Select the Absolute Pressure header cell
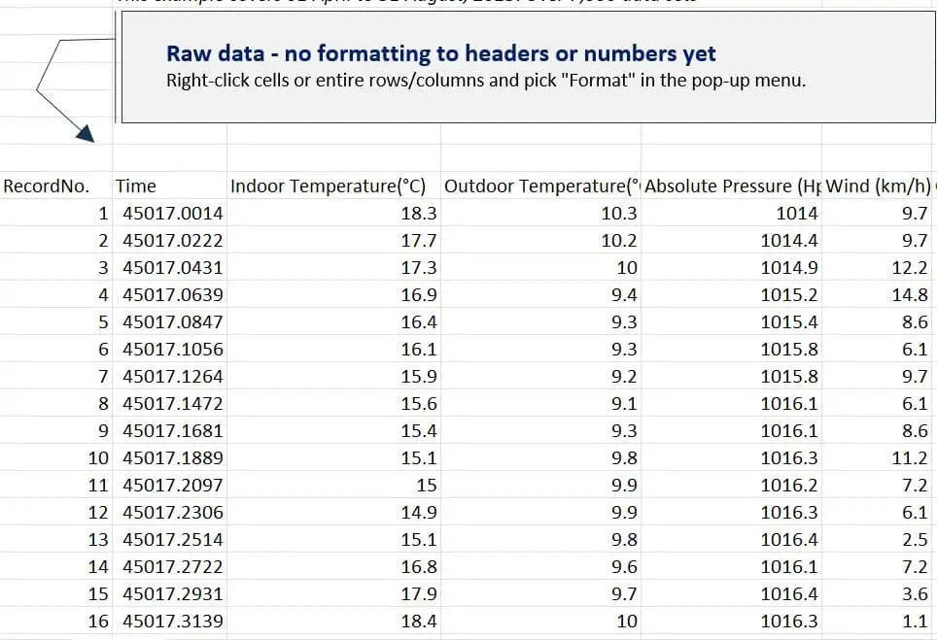937x640 pixels. pos(732,186)
